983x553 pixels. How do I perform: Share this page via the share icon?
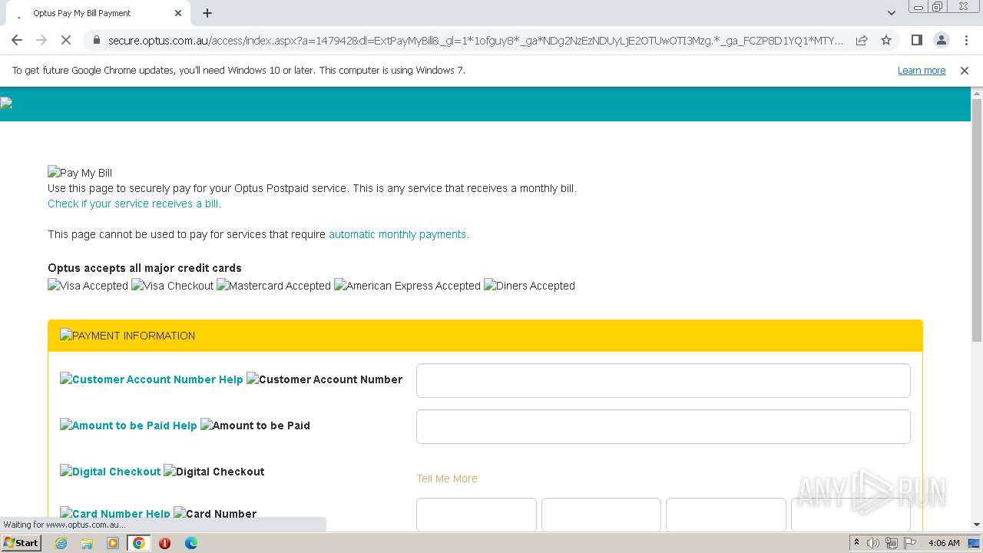click(x=862, y=40)
